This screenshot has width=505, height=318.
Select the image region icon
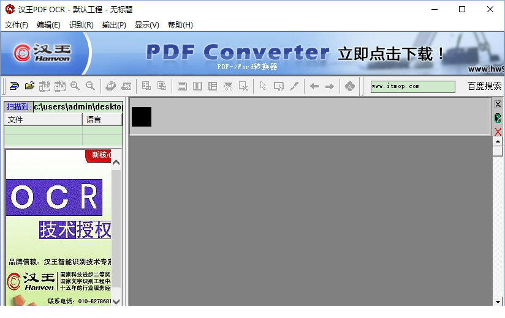(x=228, y=86)
